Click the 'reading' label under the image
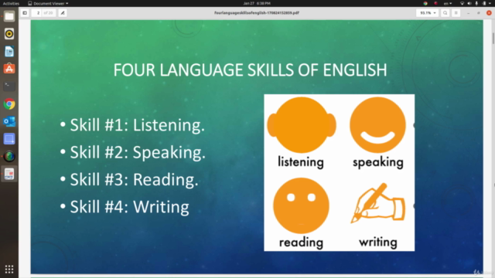 tap(301, 242)
